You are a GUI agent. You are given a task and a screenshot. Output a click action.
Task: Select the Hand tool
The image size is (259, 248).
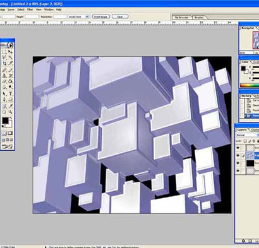click(x=4, y=112)
